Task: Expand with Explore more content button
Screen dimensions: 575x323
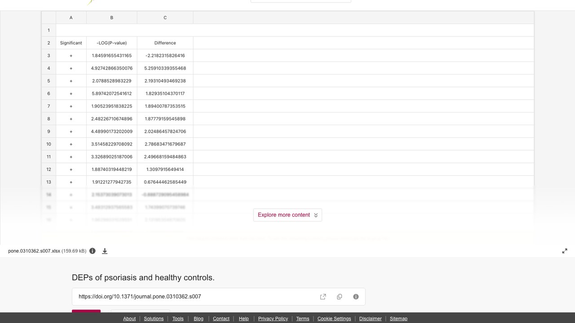Action: pyautogui.click(x=287, y=215)
